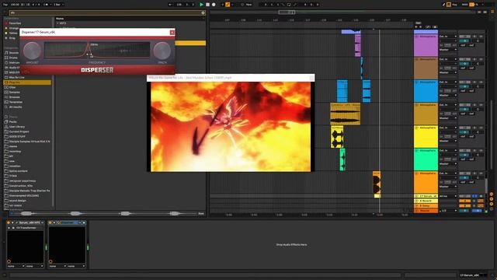Open the Sounds browser category
This screenshot has height=280, width=497.
[14, 53]
